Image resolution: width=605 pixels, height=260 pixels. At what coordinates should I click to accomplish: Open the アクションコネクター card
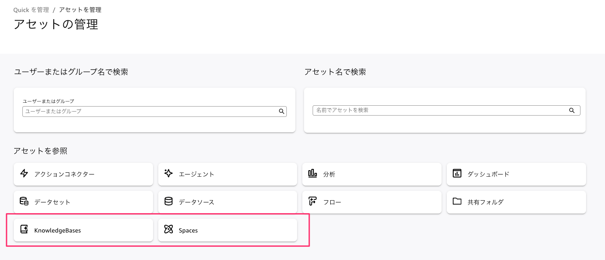click(x=83, y=174)
